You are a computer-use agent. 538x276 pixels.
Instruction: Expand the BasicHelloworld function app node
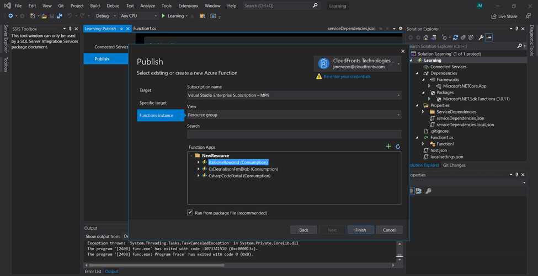(x=198, y=163)
